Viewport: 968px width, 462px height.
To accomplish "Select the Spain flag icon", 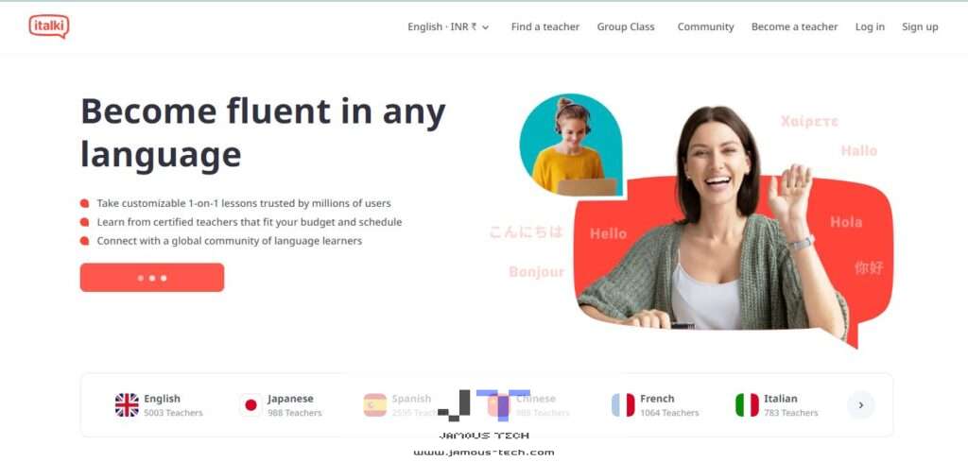I will (374, 405).
